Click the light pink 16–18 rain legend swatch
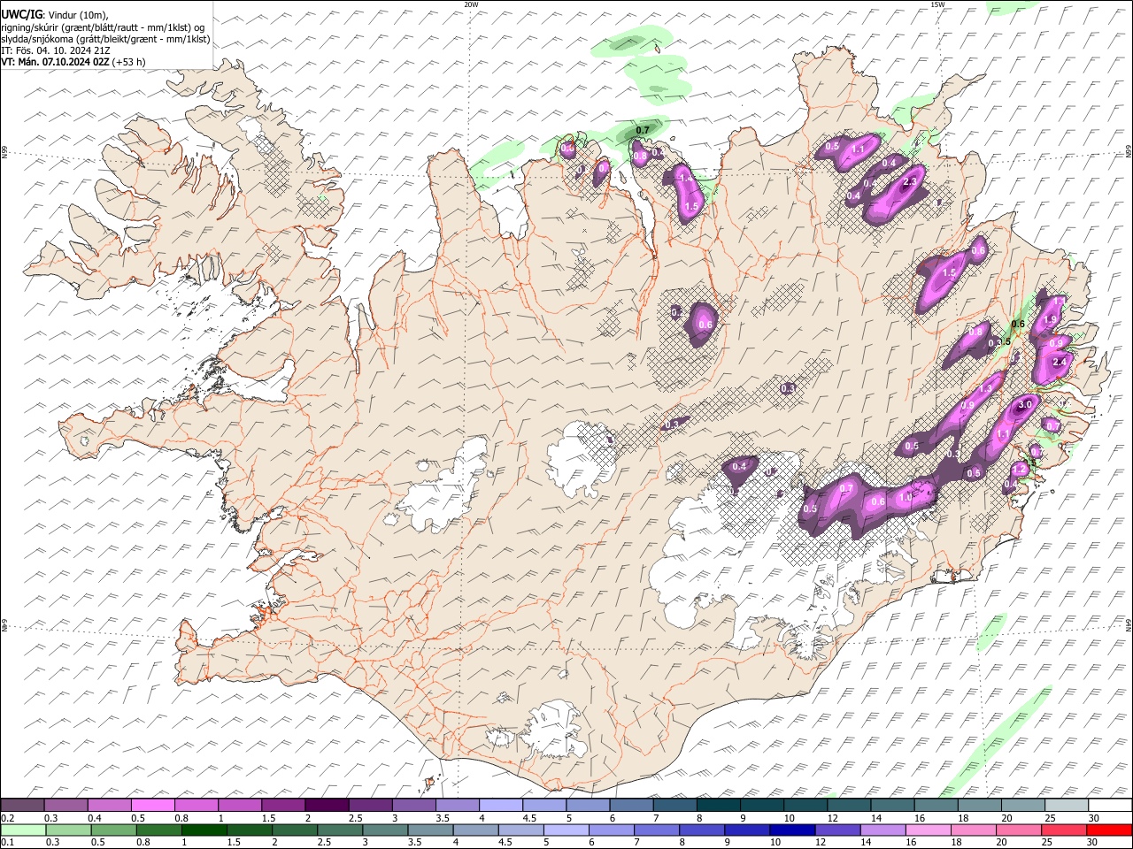 click(928, 830)
